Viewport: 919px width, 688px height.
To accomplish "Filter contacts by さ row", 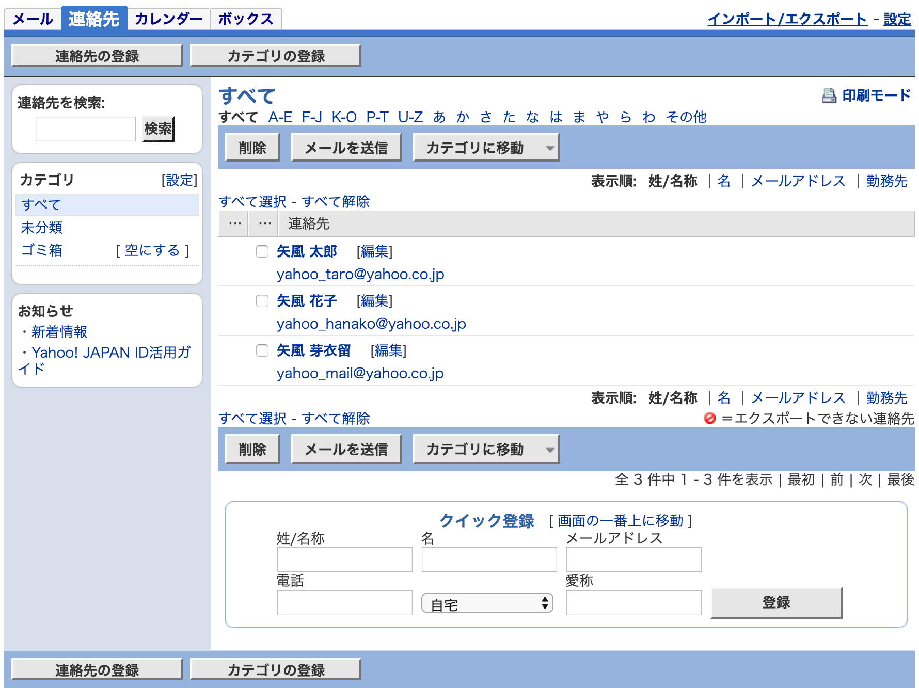I will [x=486, y=117].
